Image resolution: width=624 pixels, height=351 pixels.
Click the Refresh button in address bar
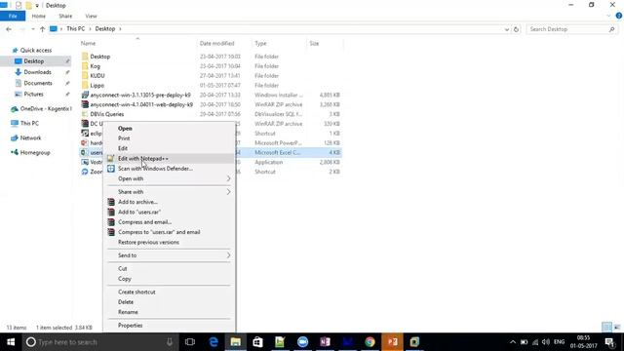(x=516, y=29)
